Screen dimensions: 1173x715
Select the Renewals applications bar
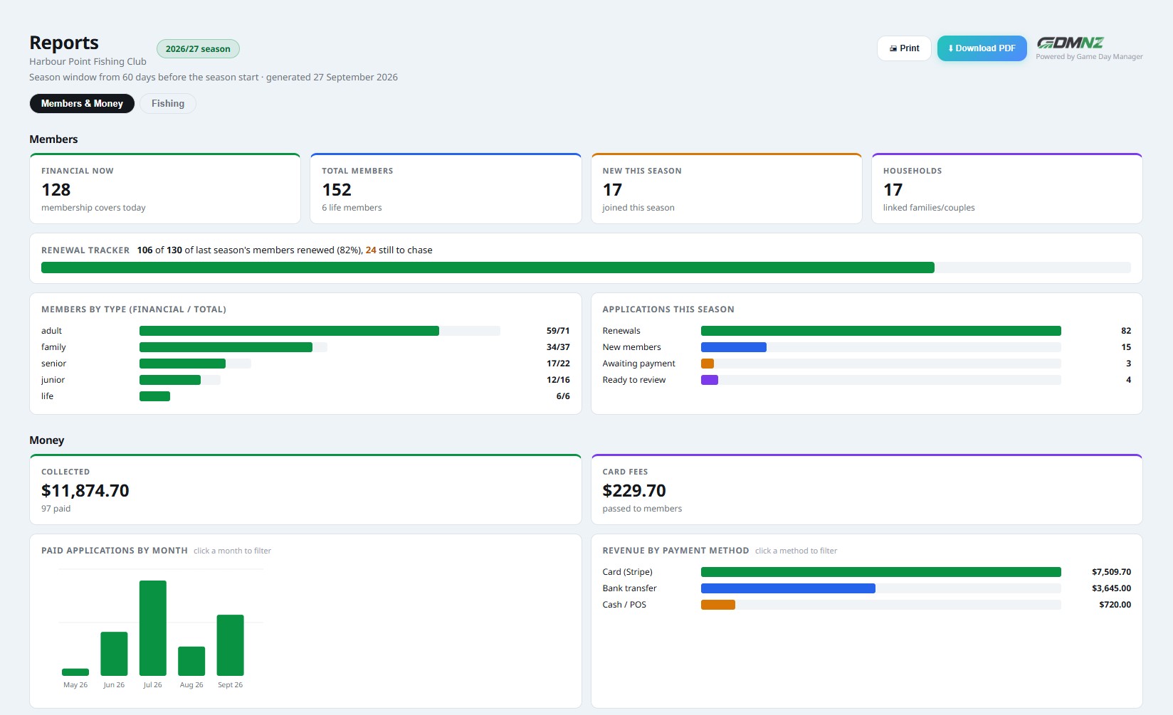click(880, 331)
